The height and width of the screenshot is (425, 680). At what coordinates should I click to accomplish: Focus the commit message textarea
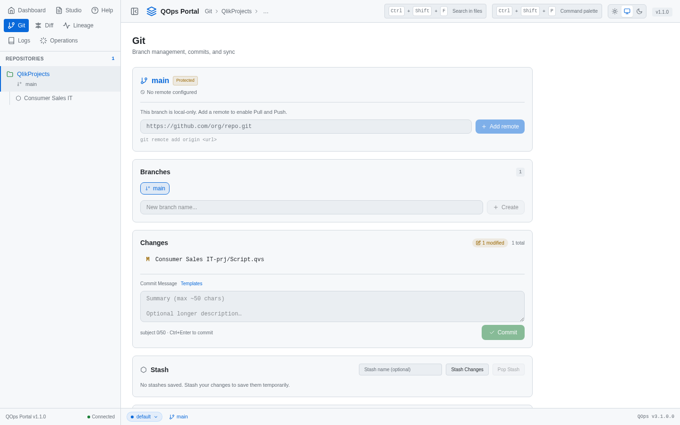click(332, 306)
